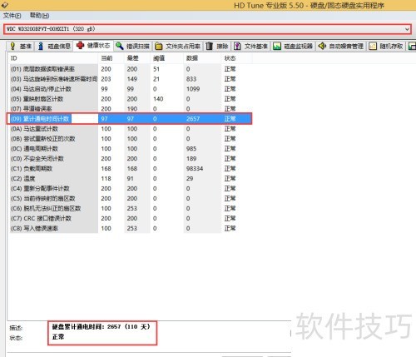The height and width of the screenshot is (357, 416).
Task: Select the (C1) 负载周期数 row
Action: (130, 169)
